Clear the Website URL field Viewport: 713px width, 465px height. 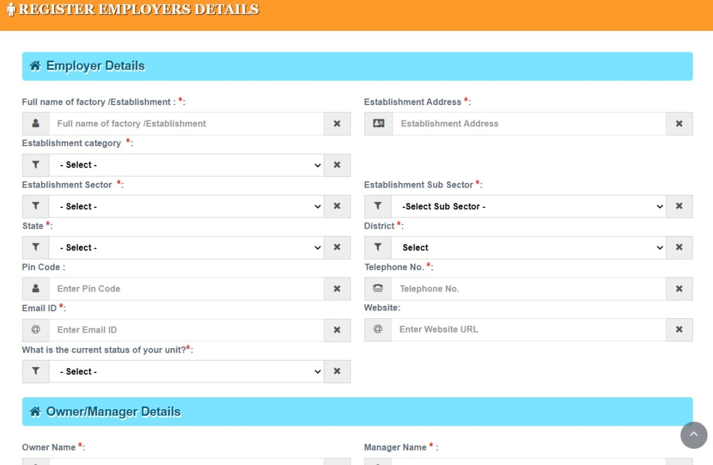(x=679, y=330)
